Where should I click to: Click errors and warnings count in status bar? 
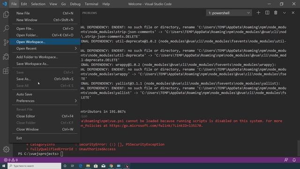[x=11, y=160]
